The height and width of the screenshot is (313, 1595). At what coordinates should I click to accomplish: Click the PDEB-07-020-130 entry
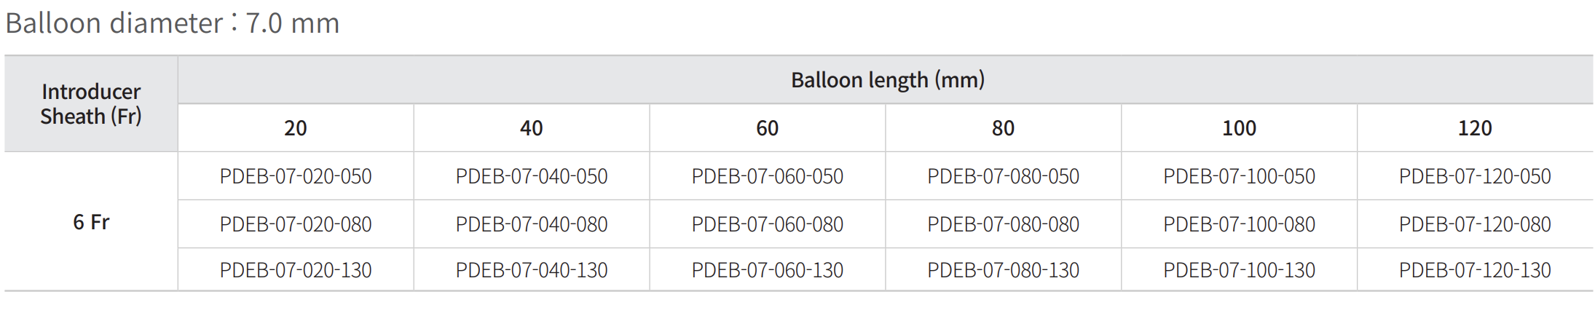296,270
